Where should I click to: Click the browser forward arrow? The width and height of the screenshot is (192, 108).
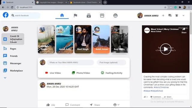7,7
